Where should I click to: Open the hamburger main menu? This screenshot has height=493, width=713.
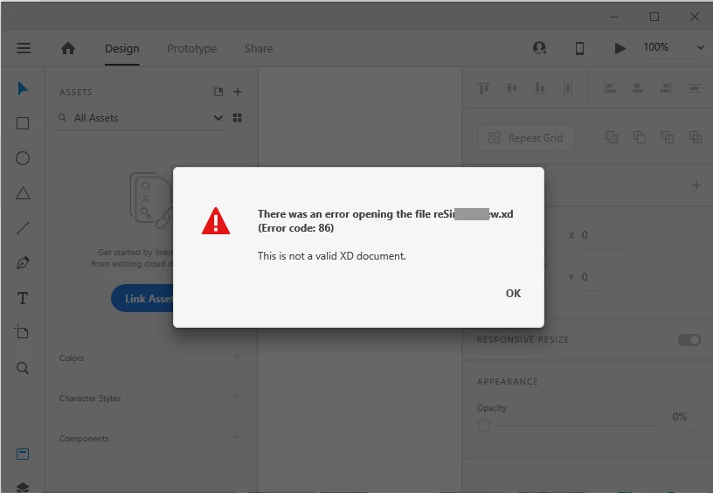point(24,48)
